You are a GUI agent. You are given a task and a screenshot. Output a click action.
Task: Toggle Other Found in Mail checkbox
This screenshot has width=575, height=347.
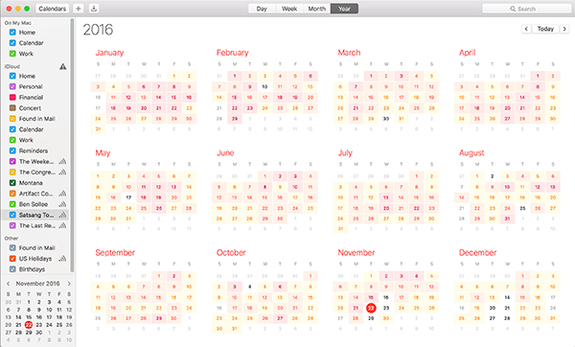(12, 247)
